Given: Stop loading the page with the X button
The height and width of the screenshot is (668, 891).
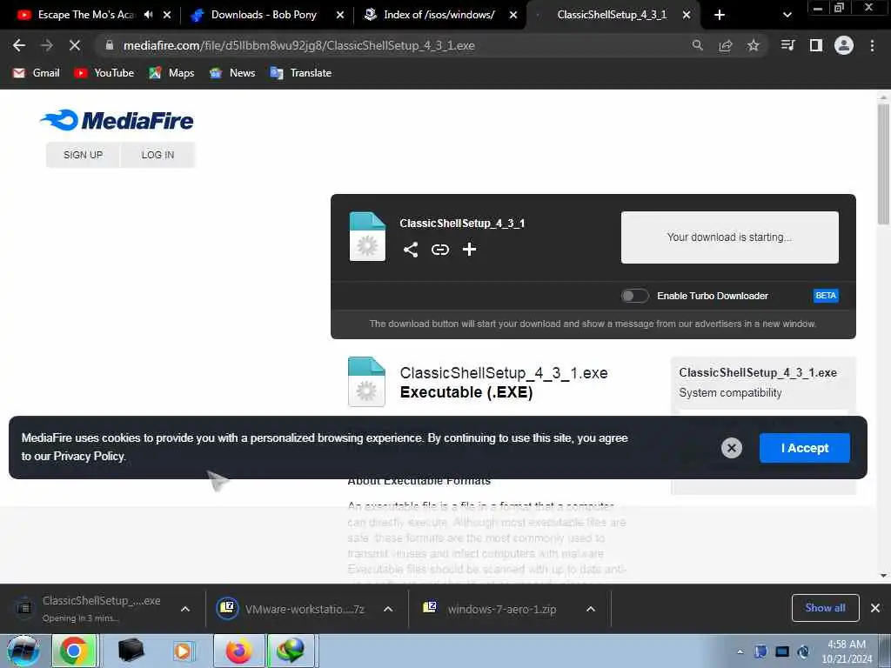Looking at the screenshot, I should click(75, 45).
